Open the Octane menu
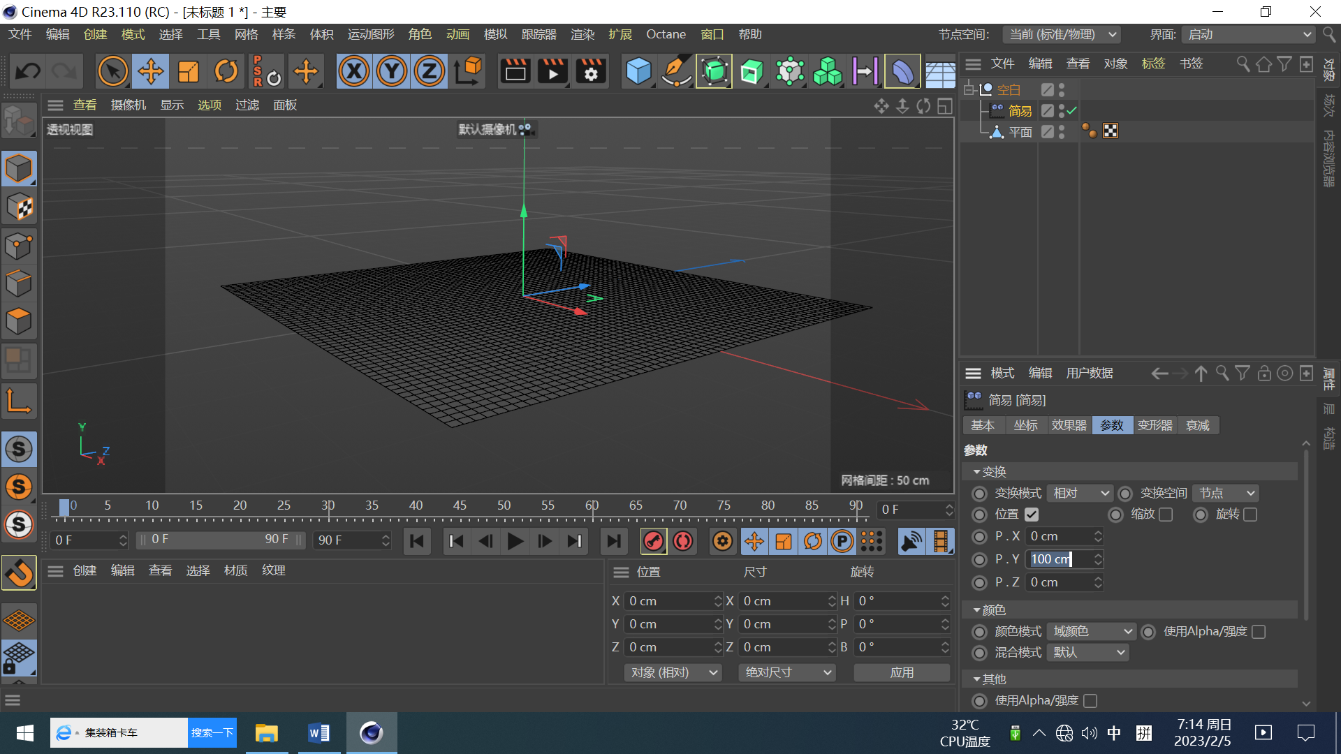Image resolution: width=1341 pixels, height=754 pixels. pyautogui.click(x=666, y=34)
